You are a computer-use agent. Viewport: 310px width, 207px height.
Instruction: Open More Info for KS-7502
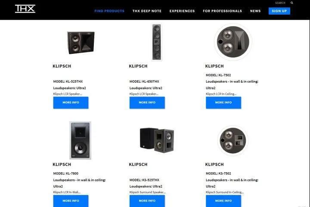(x=223, y=201)
